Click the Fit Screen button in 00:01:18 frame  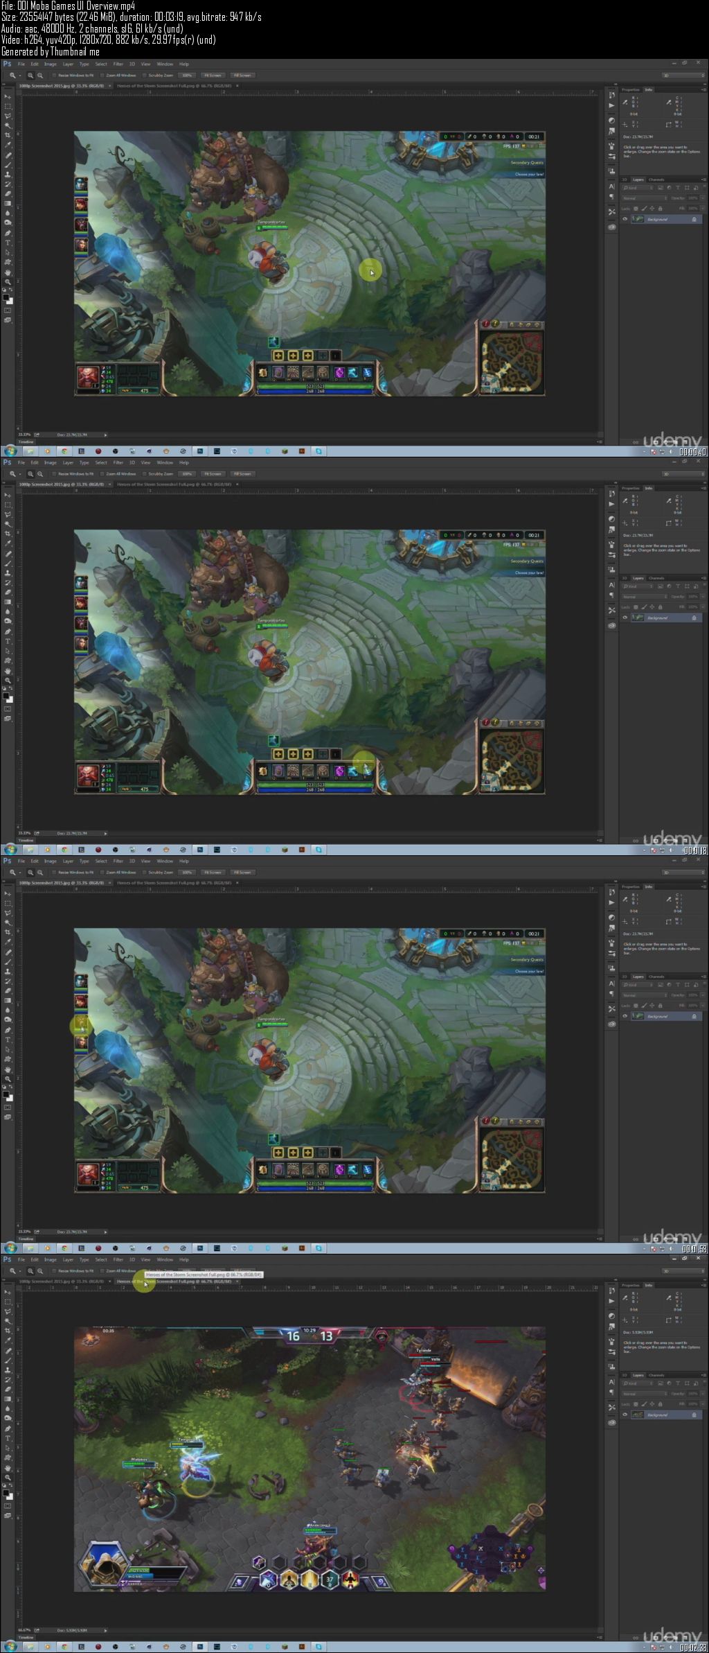click(213, 473)
